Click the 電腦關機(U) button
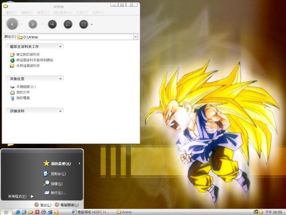Screen dimensions: 286x215 coord(67,205)
